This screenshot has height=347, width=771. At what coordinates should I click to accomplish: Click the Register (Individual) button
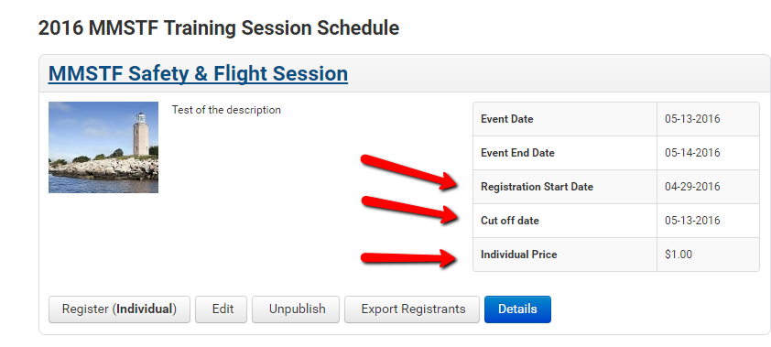119,309
